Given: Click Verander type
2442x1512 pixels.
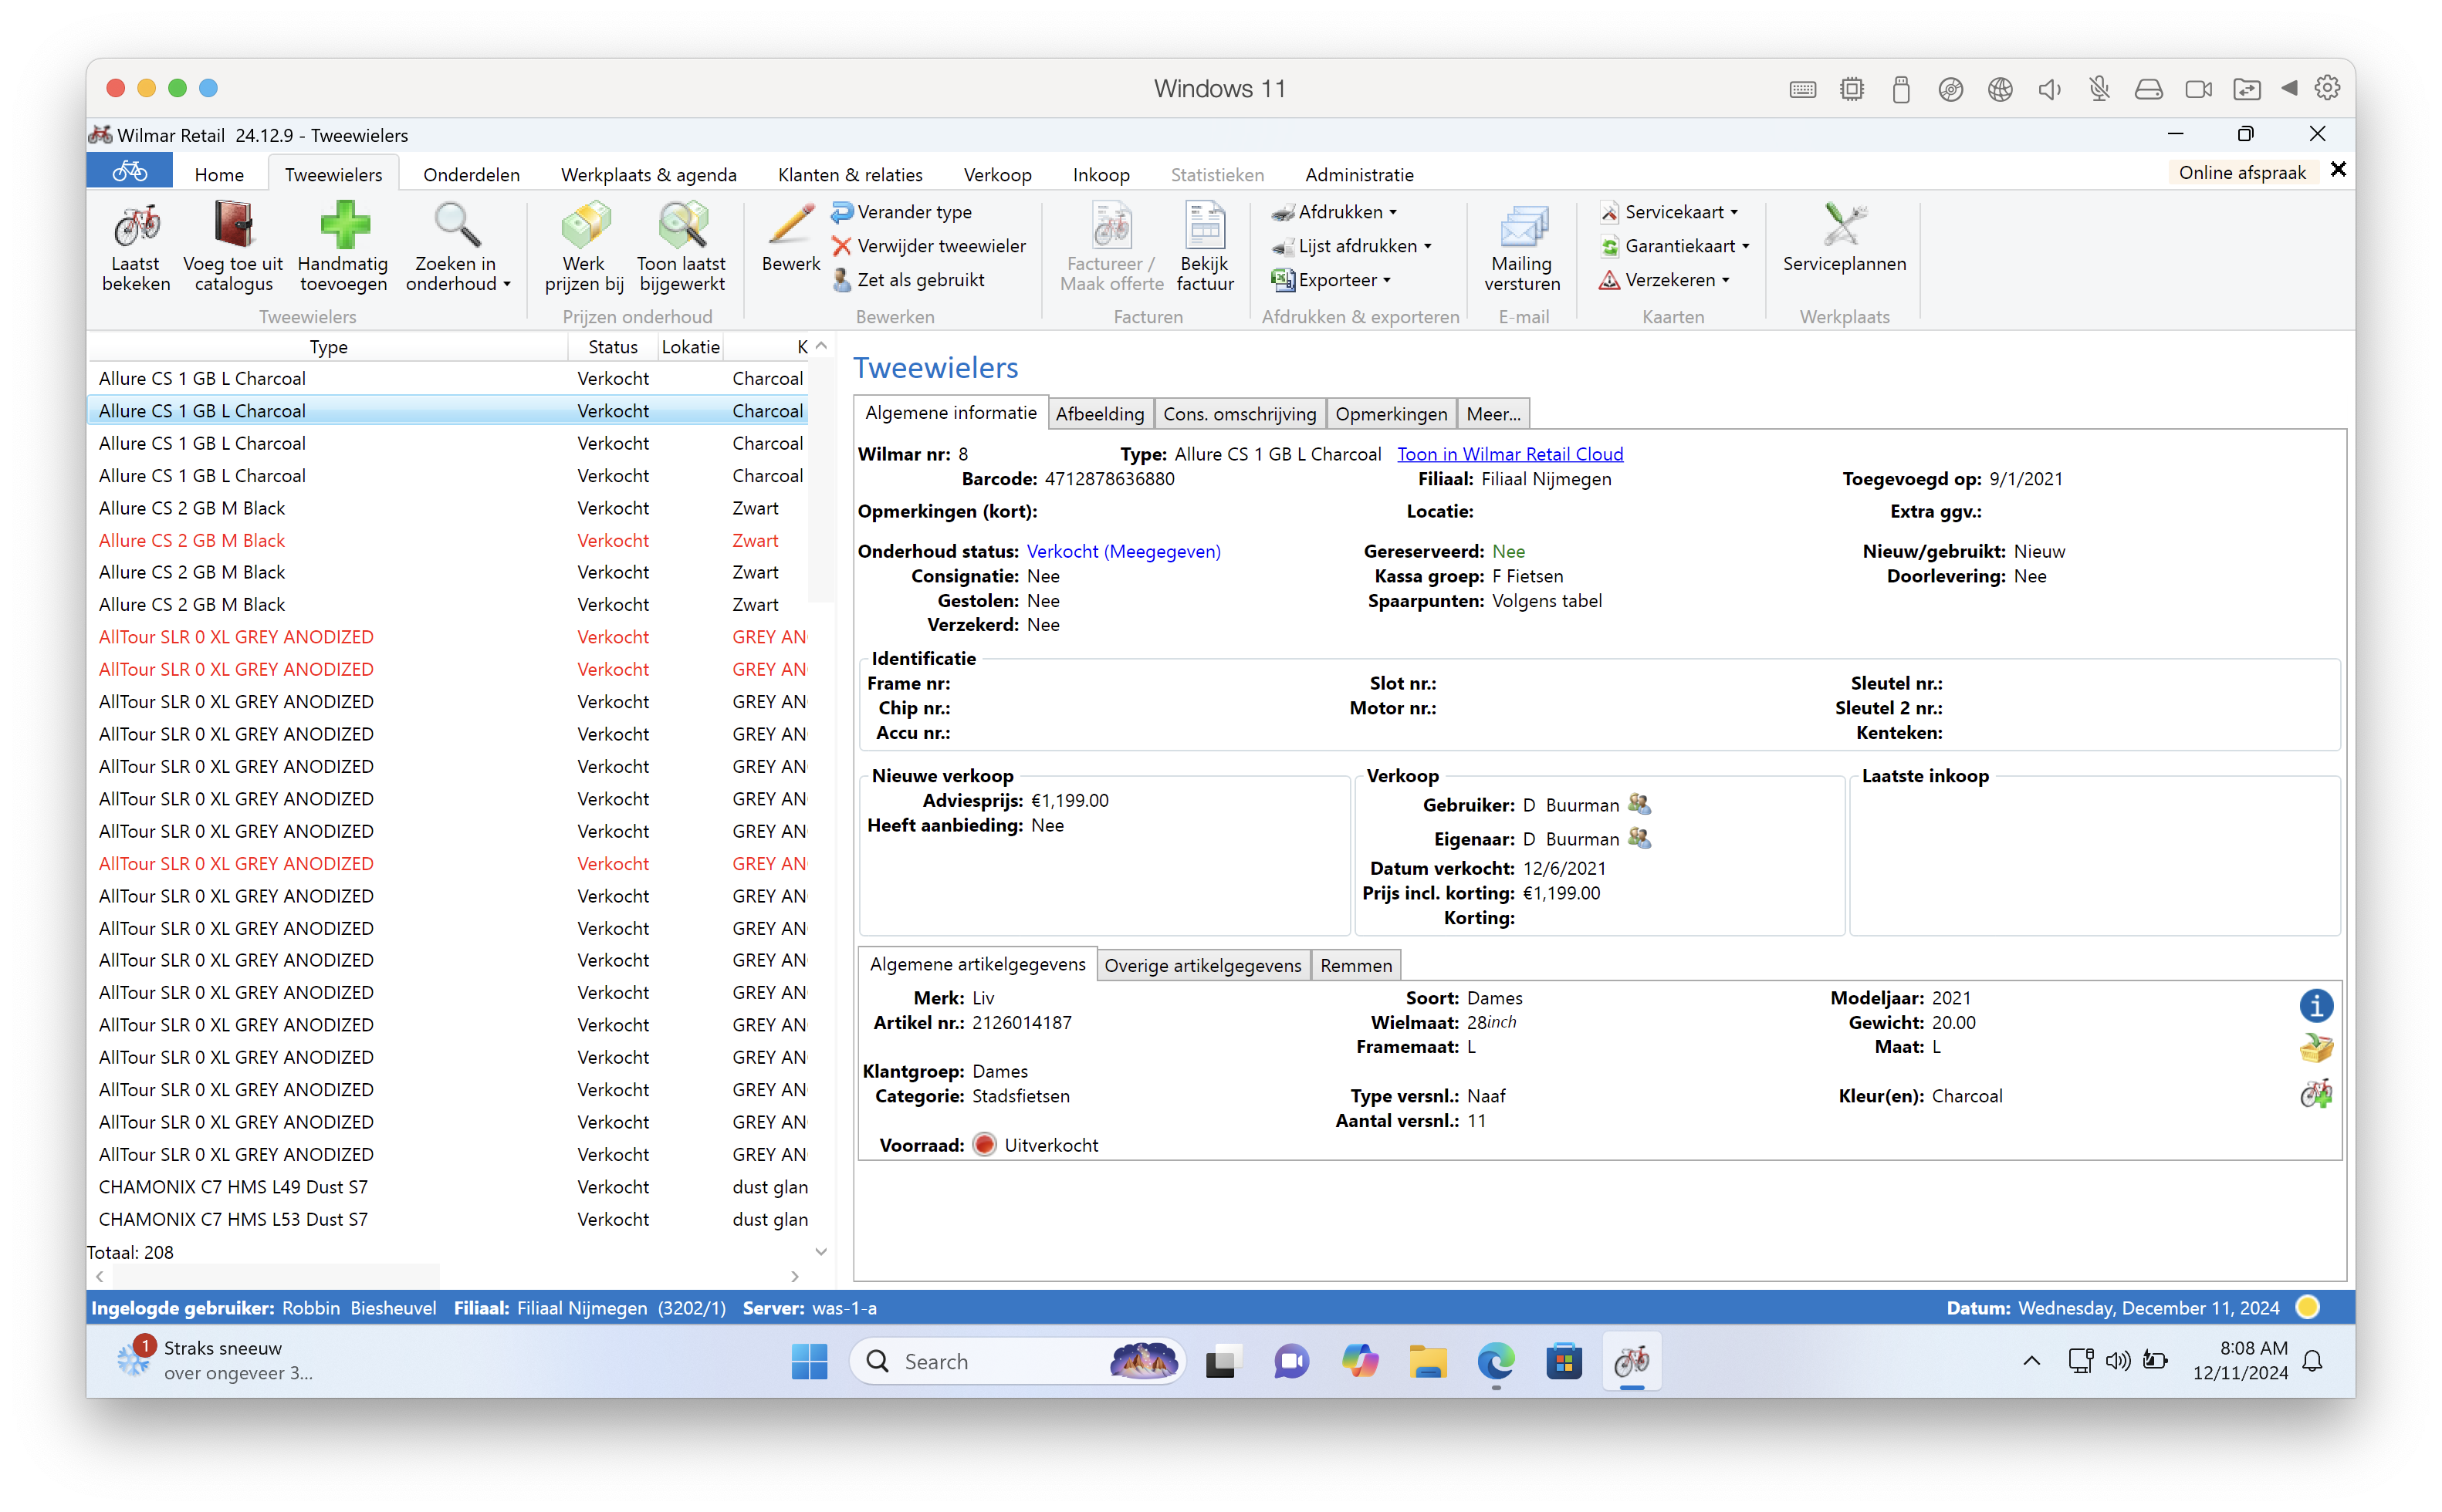Looking at the screenshot, I should pyautogui.click(x=902, y=212).
